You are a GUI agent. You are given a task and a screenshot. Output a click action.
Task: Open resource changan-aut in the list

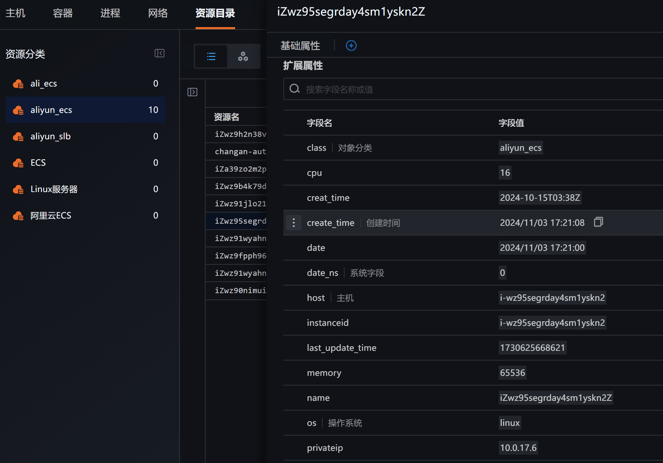(x=240, y=151)
